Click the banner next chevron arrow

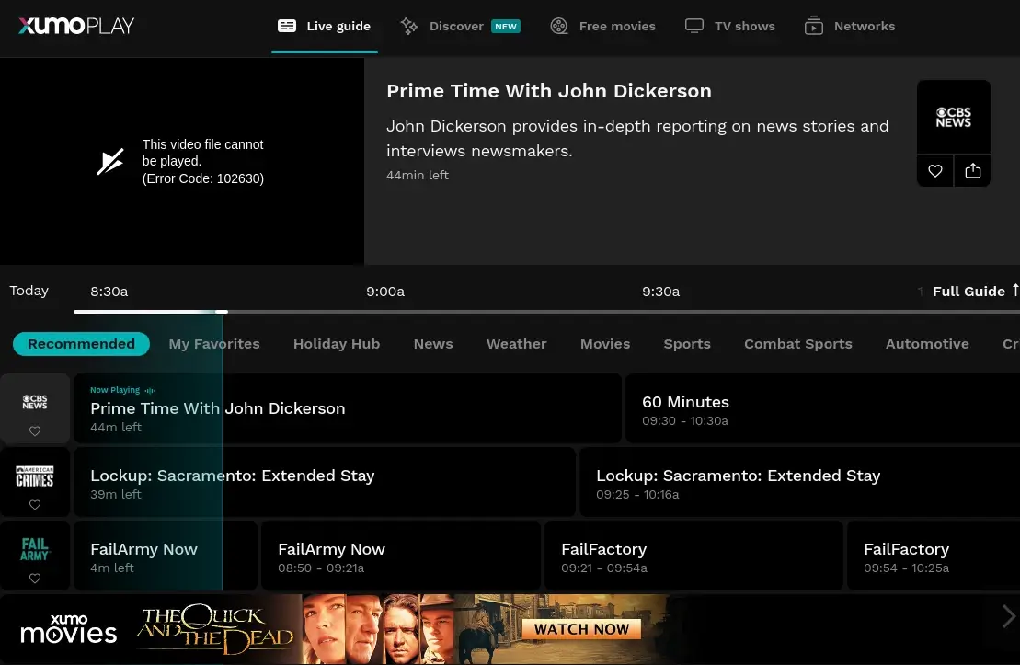pyautogui.click(x=1008, y=616)
